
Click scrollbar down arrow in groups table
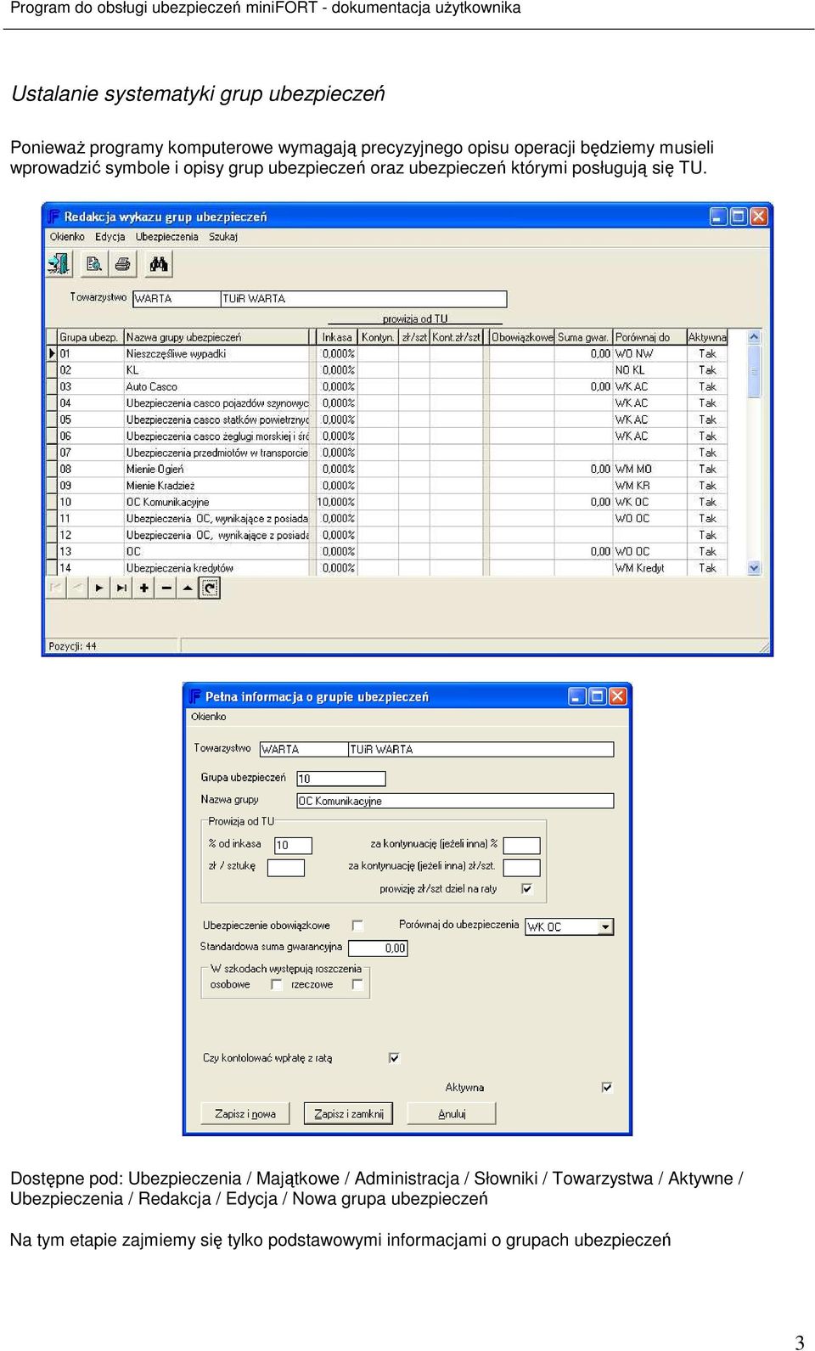click(754, 568)
